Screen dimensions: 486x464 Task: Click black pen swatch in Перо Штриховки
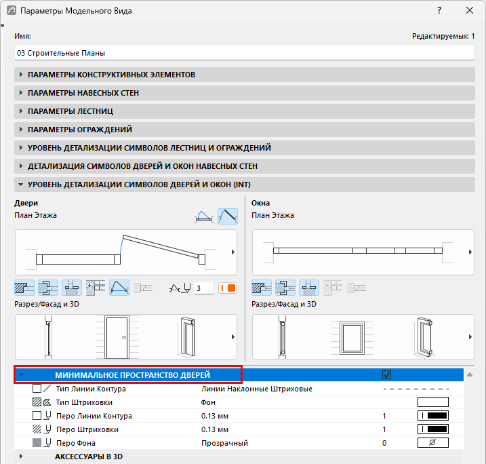pos(433,429)
